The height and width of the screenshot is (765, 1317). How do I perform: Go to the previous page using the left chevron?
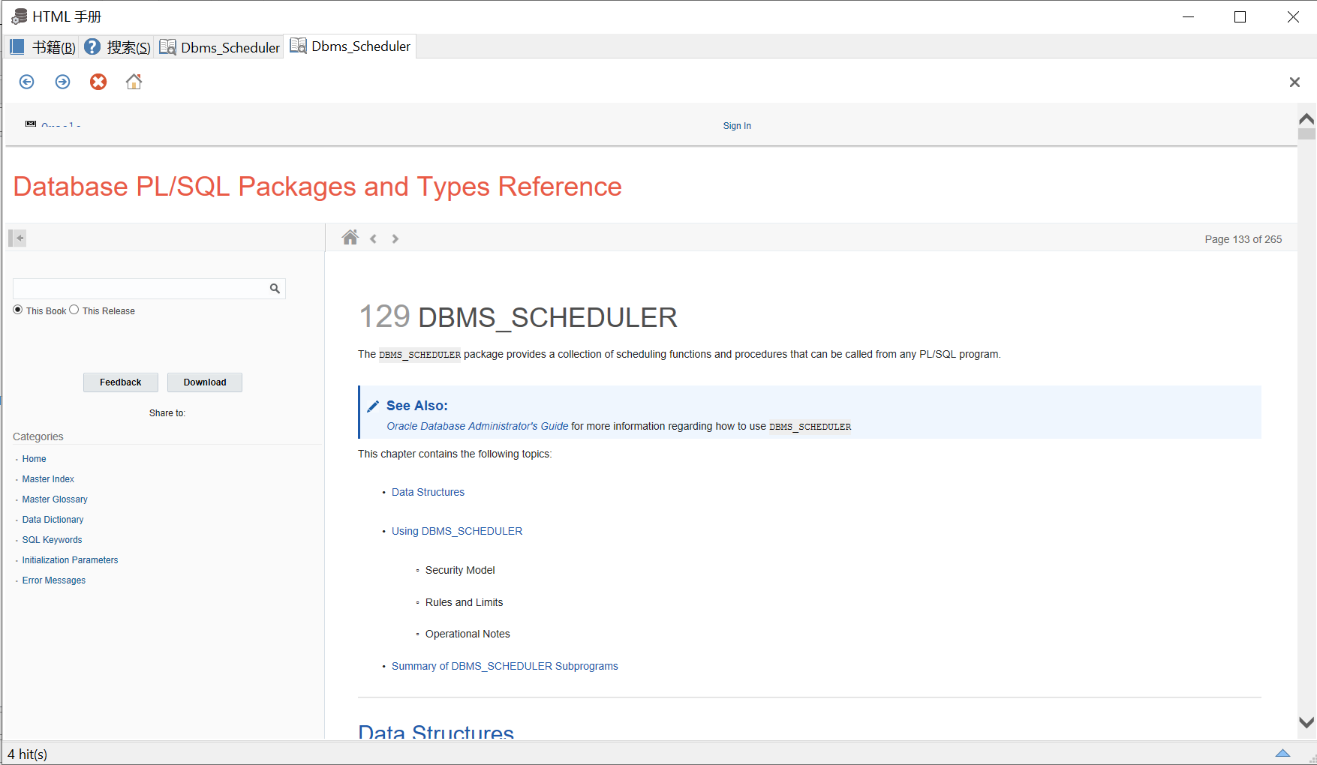tap(373, 239)
